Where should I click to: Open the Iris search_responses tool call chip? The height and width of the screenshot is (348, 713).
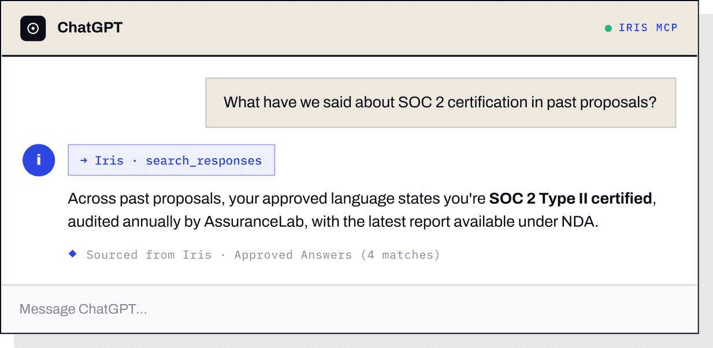pos(172,160)
